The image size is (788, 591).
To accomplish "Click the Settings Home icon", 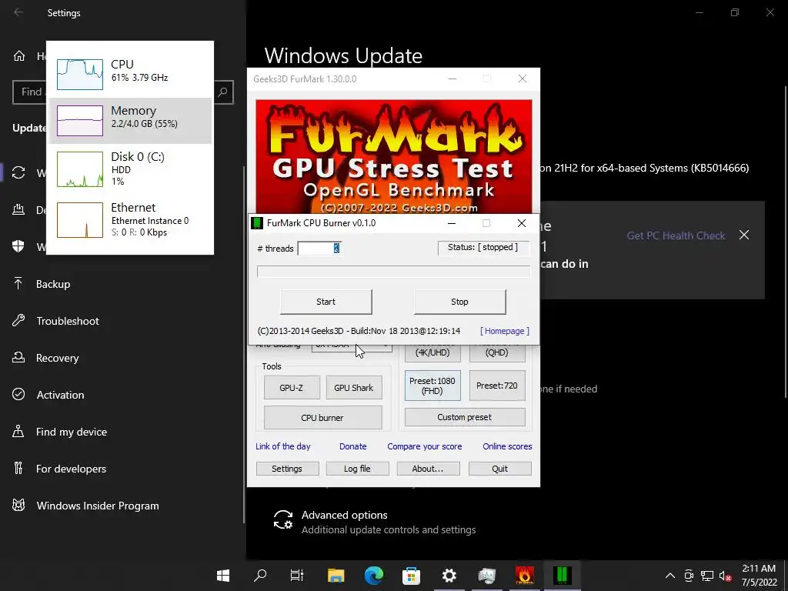I will tap(19, 55).
